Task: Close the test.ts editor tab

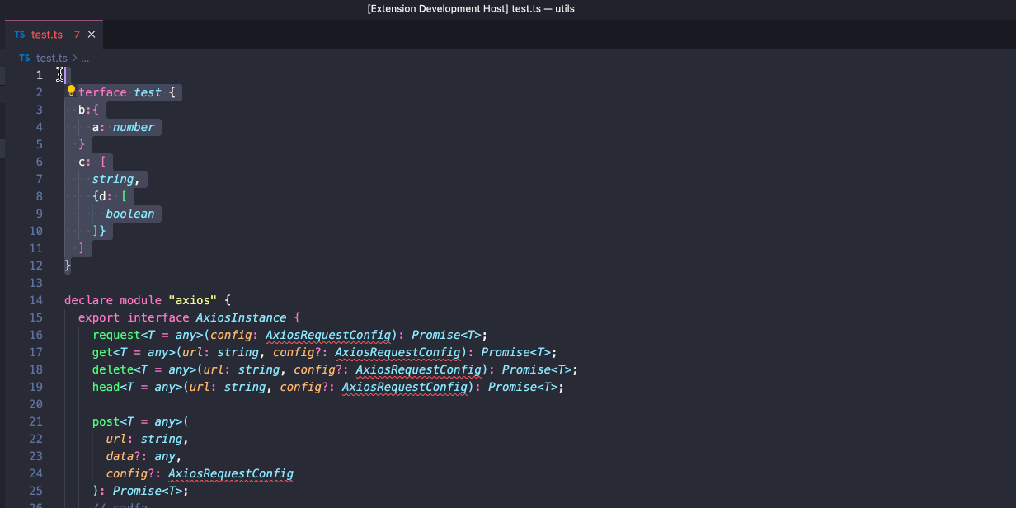Action: 91,35
